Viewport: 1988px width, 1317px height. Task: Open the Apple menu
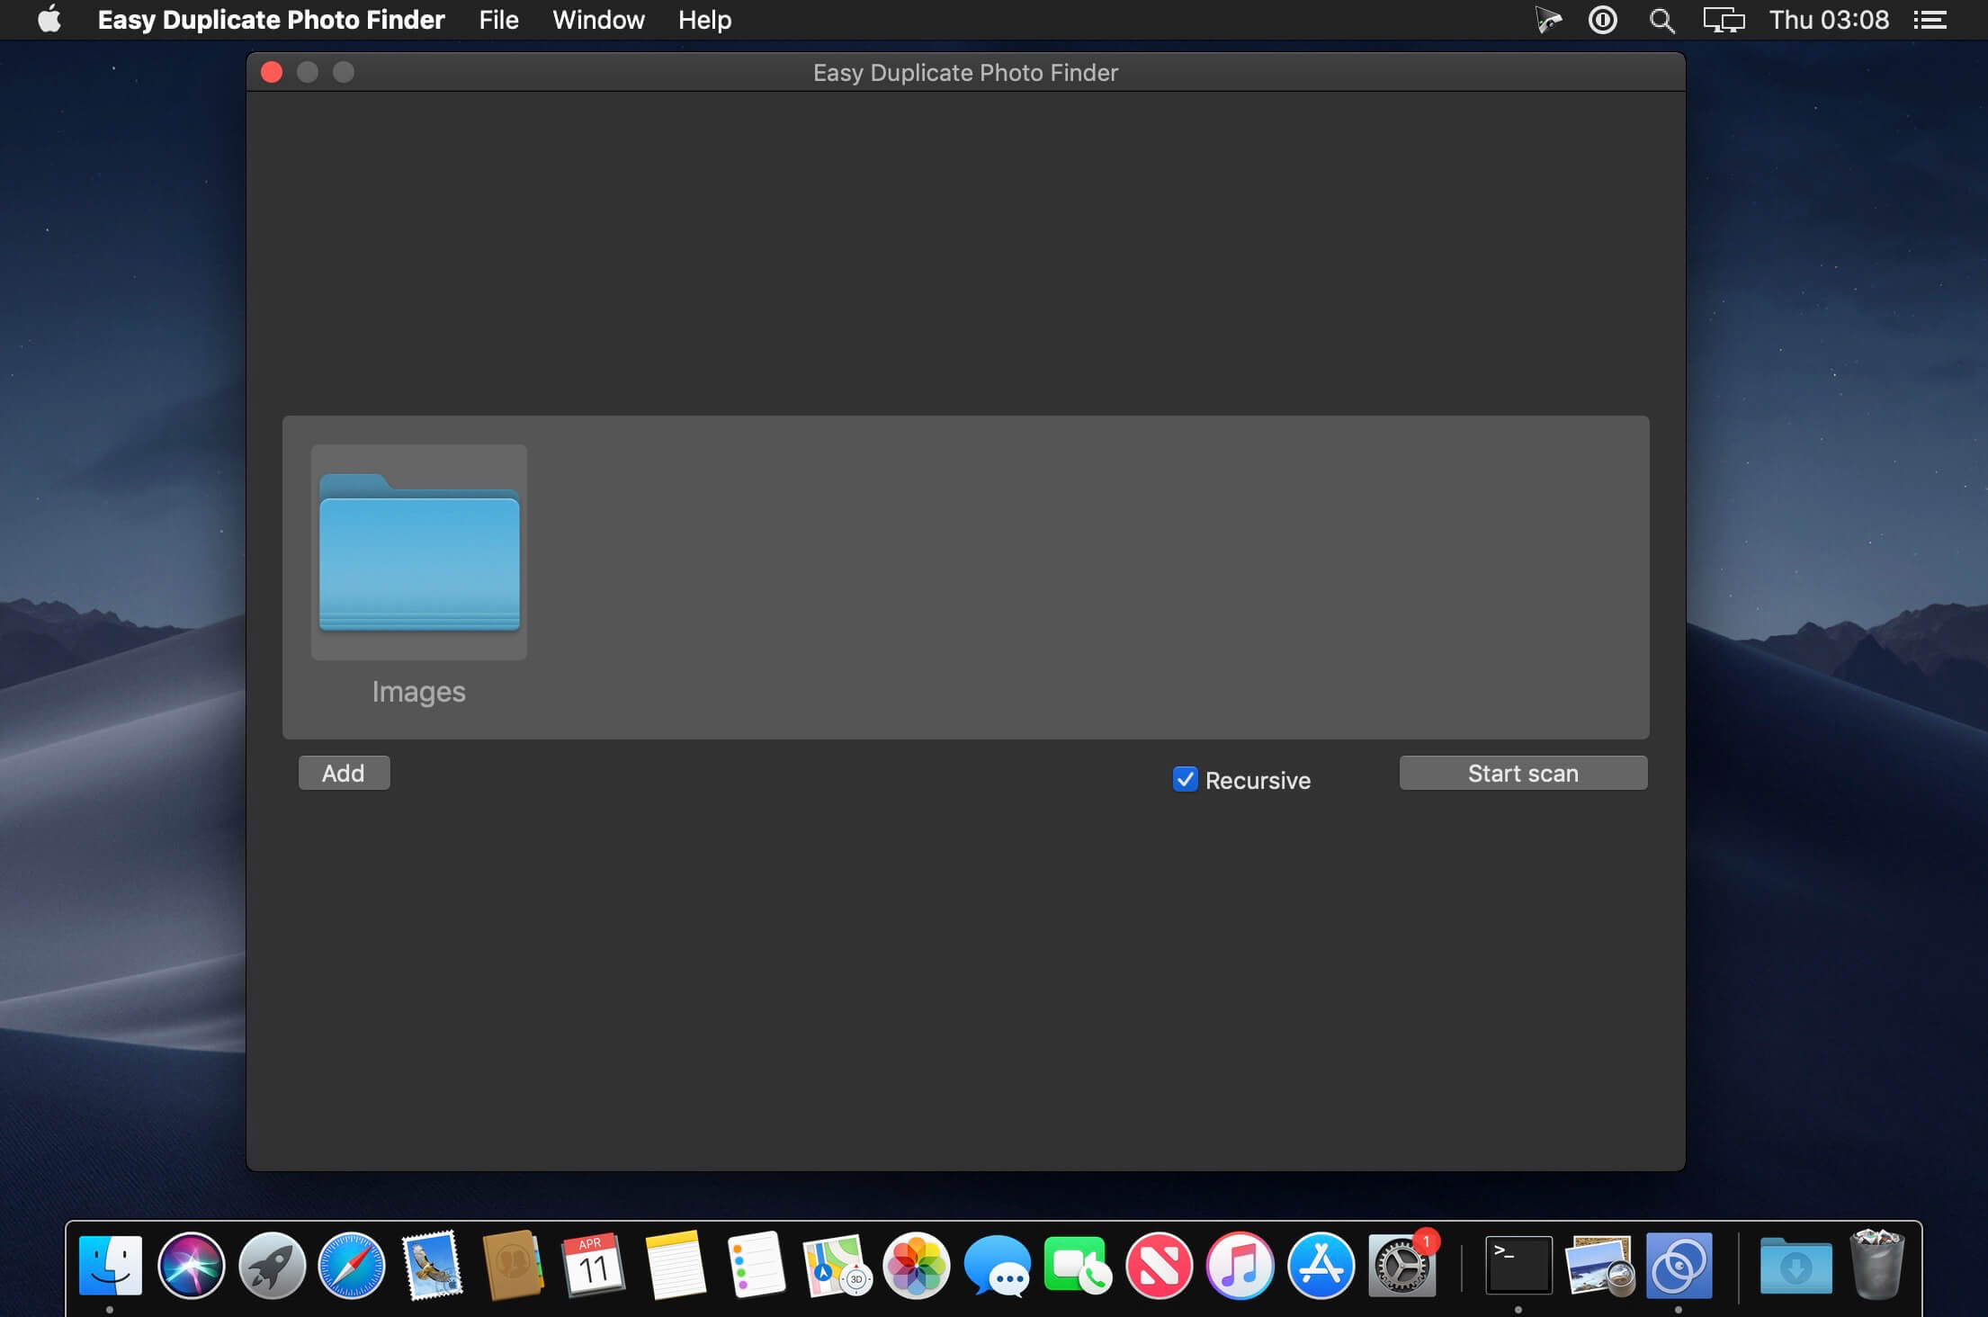coord(50,19)
